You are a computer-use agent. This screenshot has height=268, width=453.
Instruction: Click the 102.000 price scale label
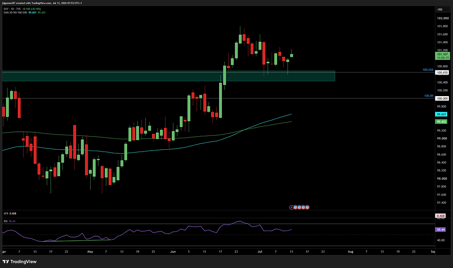click(442, 18)
